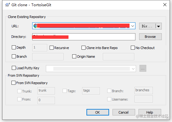
Task: Expand the URL history dropdown arrow
Action: (x=133, y=26)
